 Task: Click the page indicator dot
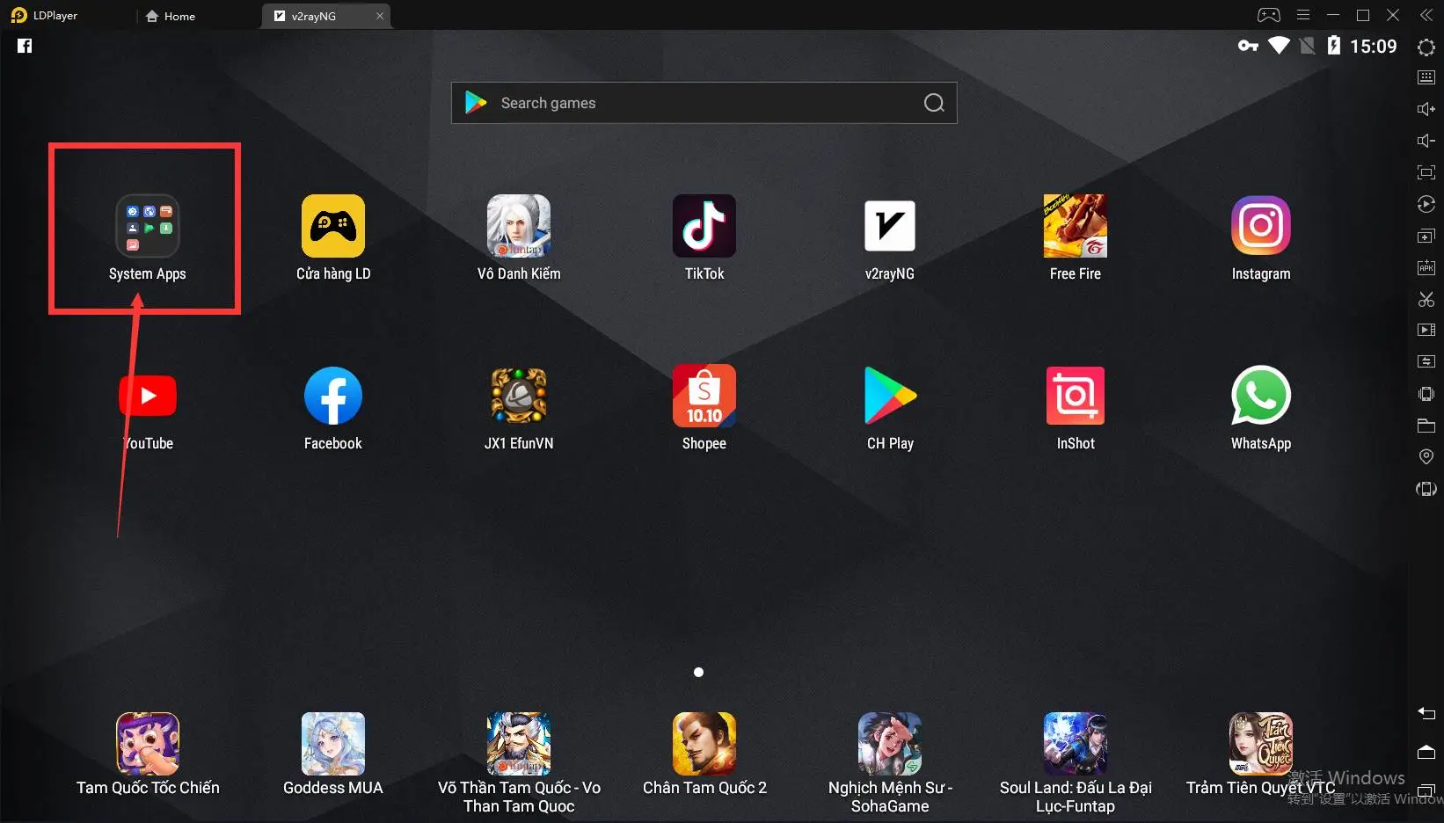tap(698, 672)
